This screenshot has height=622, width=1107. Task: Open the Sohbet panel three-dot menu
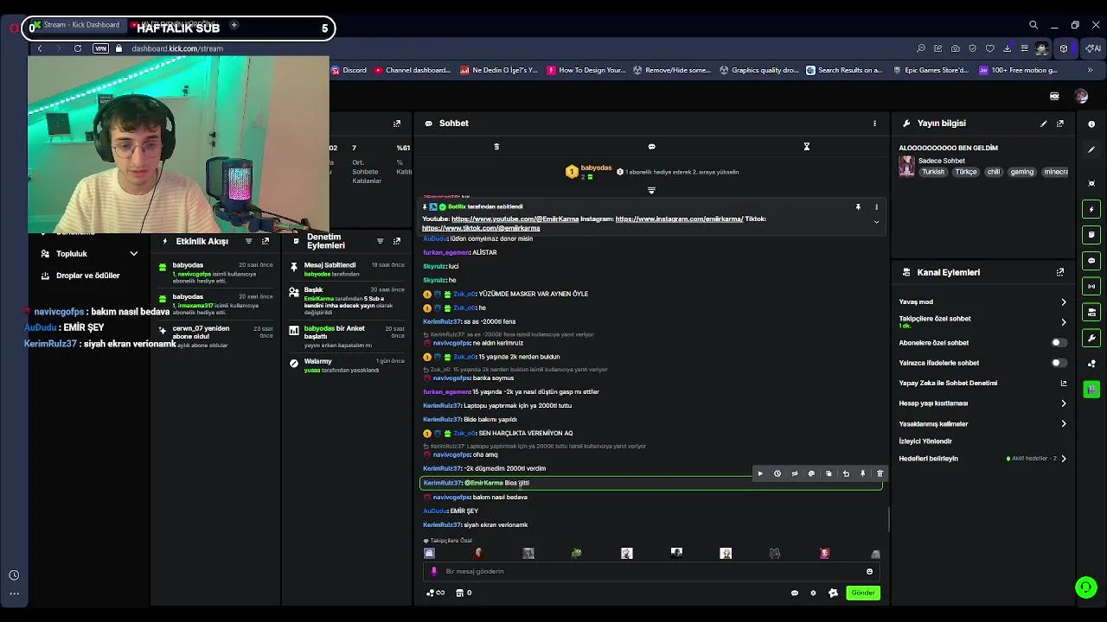click(x=874, y=124)
